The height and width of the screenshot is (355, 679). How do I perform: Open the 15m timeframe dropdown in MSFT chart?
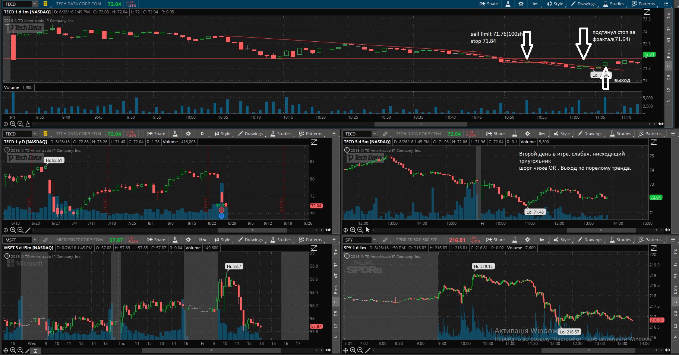pyautogui.click(x=202, y=240)
